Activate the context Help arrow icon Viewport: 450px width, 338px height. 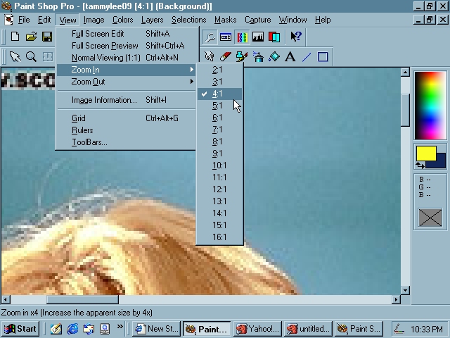[x=296, y=37]
